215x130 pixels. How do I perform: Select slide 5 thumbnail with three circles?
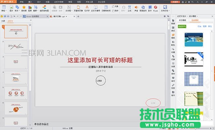16,93
